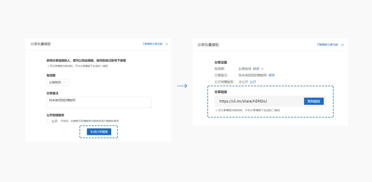This screenshot has width=372, height=182.
Task: Enable the 公开 checkbox
Action: (x=48, y=121)
